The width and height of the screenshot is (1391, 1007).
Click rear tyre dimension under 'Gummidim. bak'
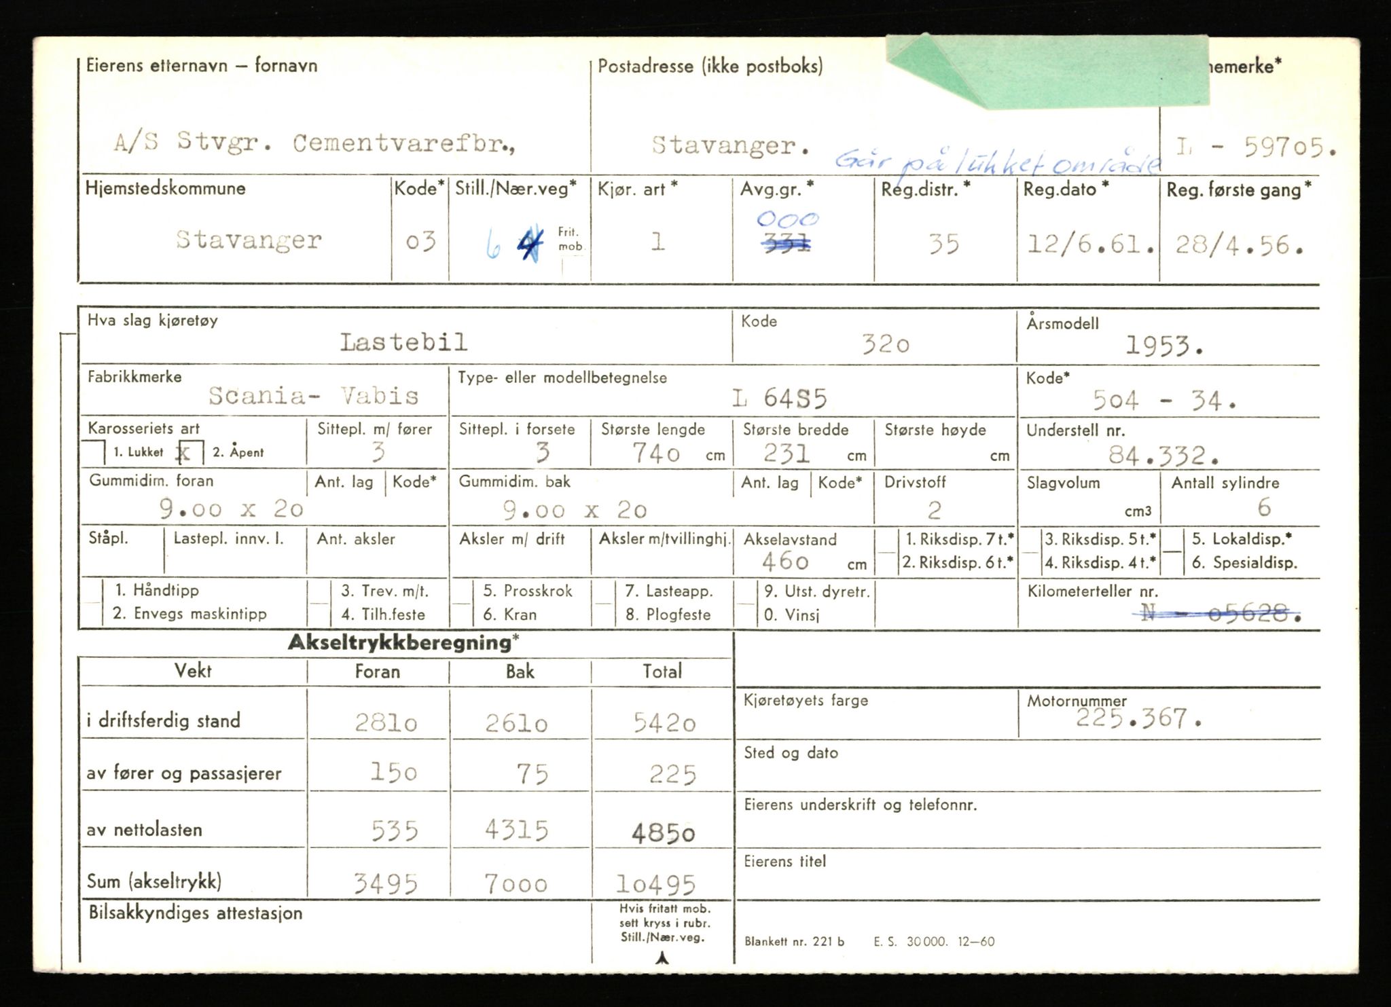[575, 510]
